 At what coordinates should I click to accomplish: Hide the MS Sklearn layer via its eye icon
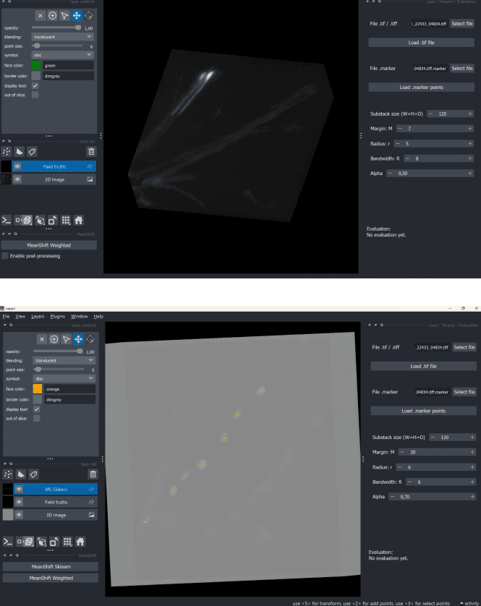(19, 489)
